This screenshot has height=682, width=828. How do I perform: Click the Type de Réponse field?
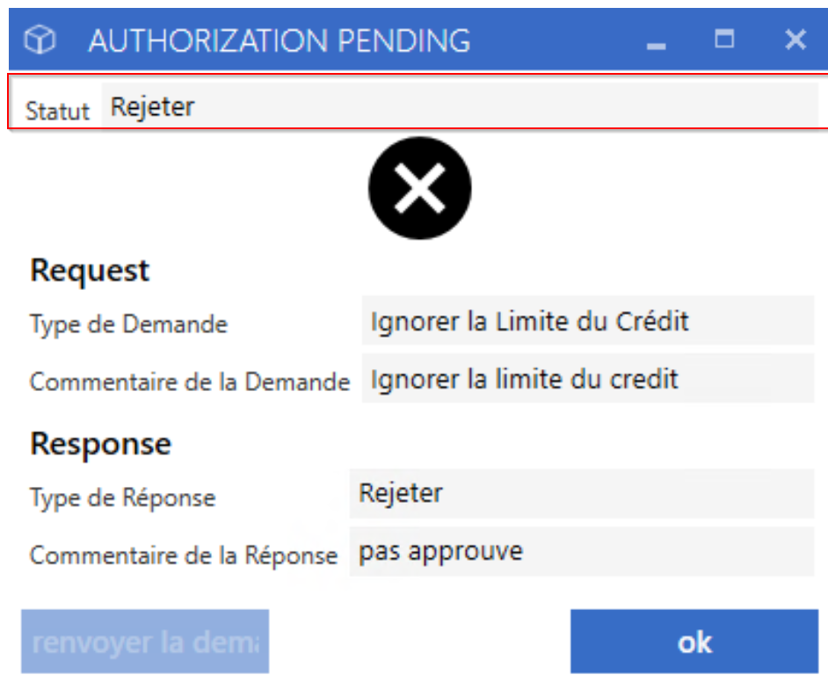(582, 494)
